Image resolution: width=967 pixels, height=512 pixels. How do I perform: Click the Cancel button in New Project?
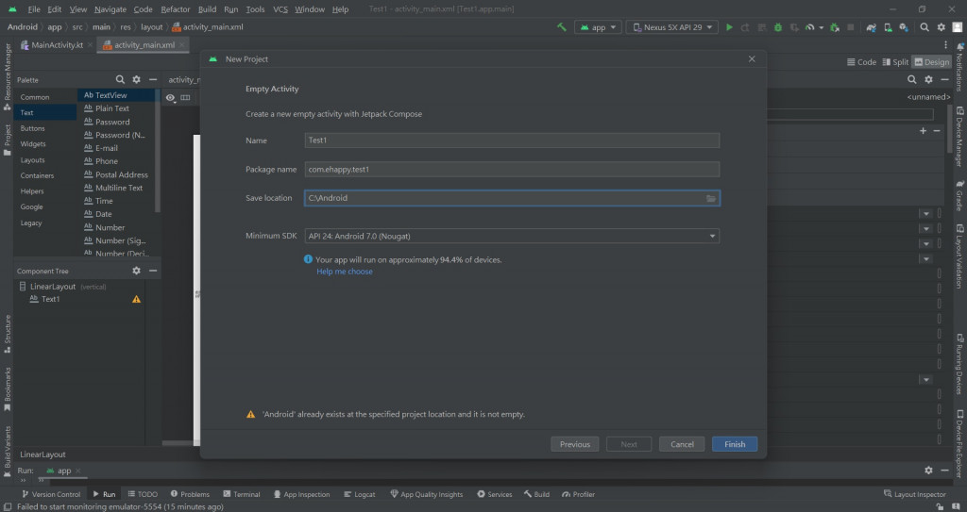[682, 444]
